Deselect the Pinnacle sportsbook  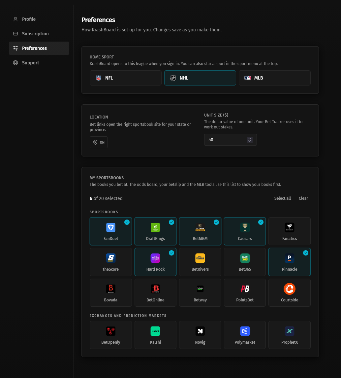point(290,262)
